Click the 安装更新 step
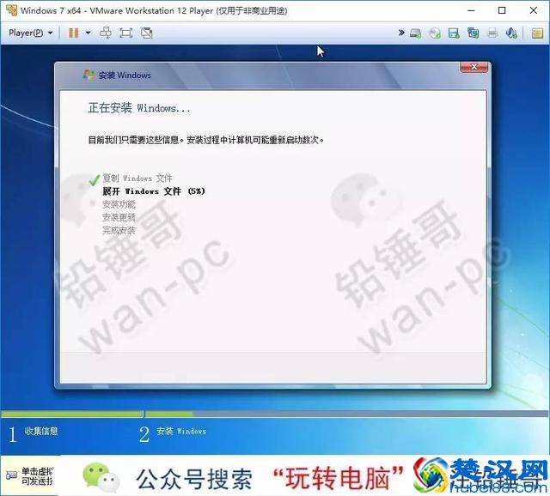 click(x=119, y=217)
